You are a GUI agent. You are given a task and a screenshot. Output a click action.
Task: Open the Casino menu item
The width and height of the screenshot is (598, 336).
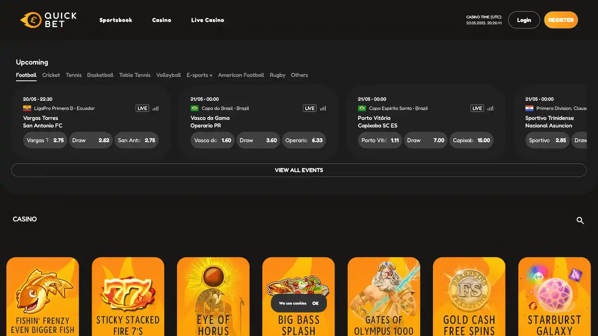(161, 20)
